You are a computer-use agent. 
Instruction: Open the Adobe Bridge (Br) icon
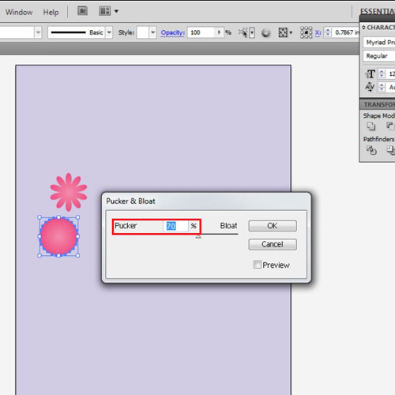(x=82, y=11)
